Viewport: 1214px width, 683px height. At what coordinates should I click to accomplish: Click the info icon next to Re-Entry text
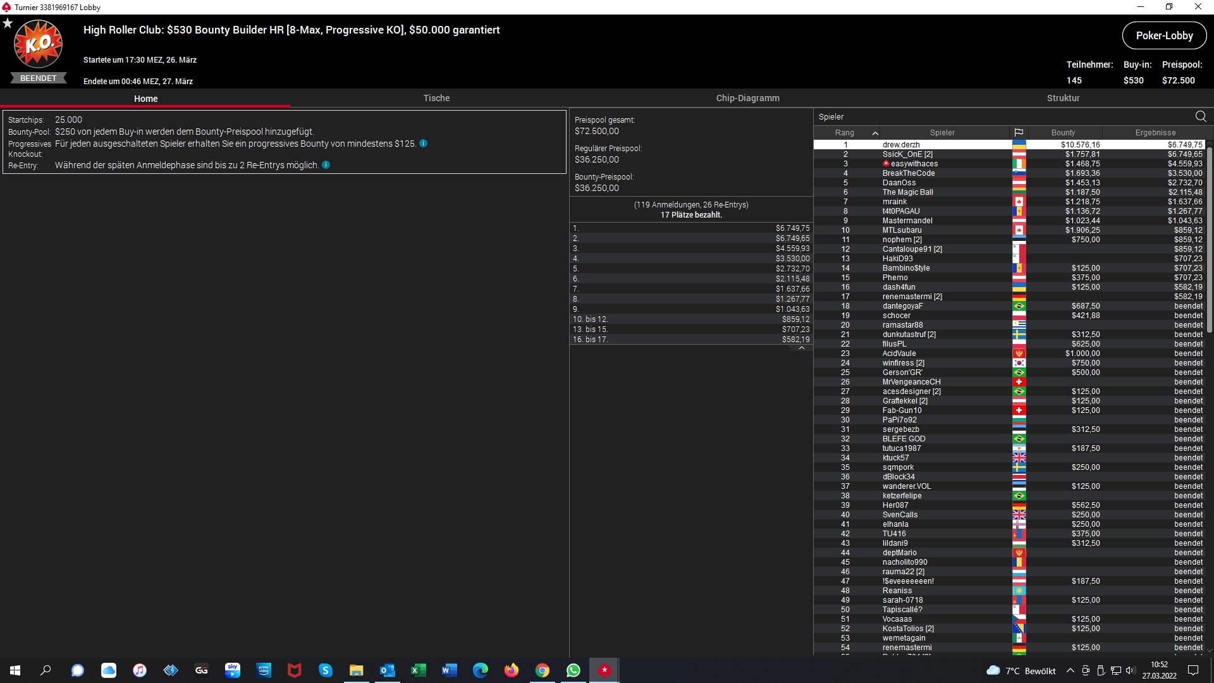[326, 165]
